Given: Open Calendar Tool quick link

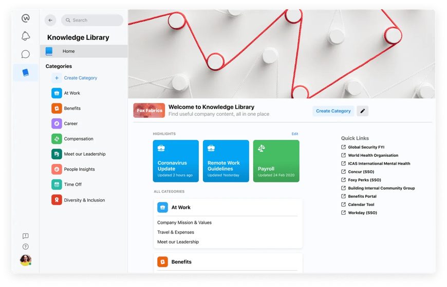Looking at the screenshot, I should (361, 204).
